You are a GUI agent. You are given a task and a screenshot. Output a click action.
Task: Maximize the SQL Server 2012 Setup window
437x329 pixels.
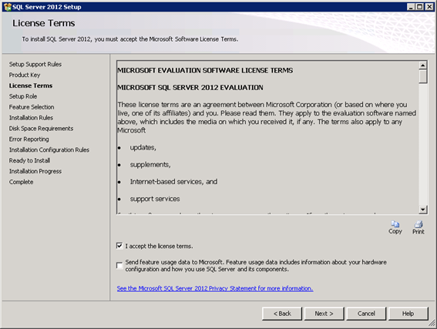[420, 7]
